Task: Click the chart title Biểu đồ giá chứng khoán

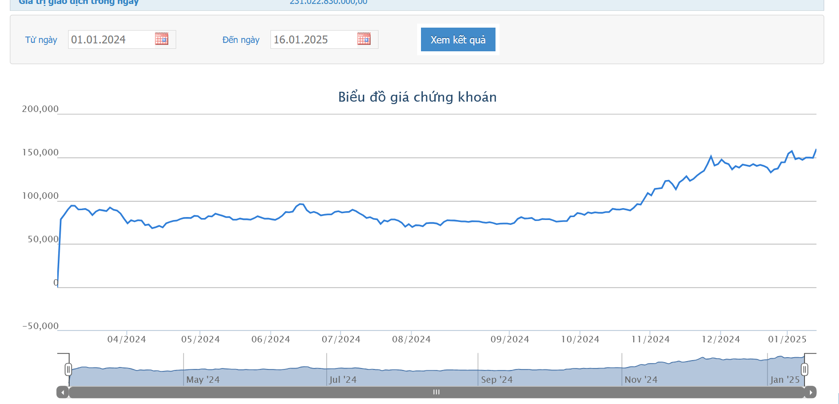Action: pyautogui.click(x=417, y=97)
